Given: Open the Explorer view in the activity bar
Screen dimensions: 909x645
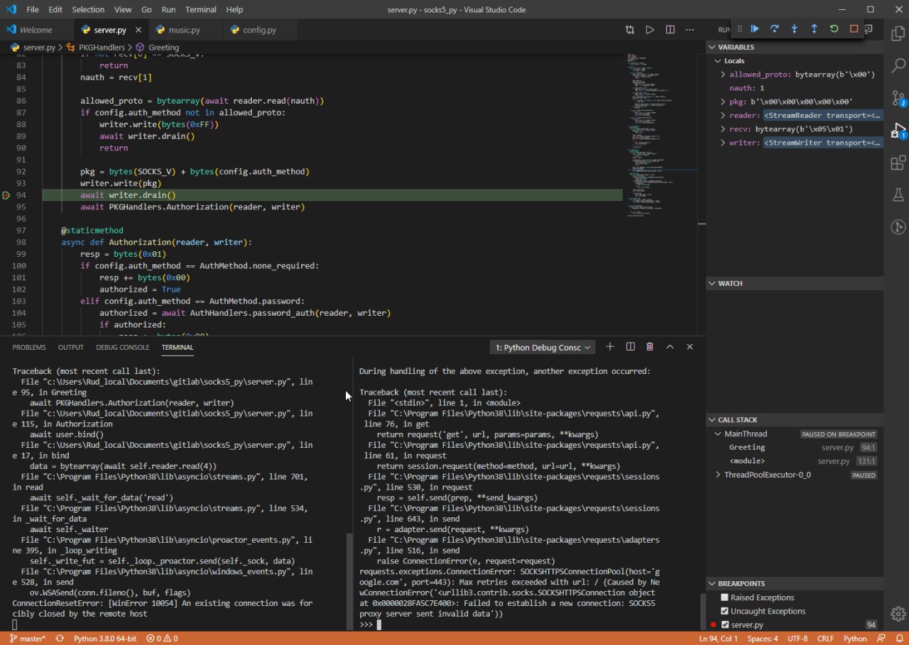Looking at the screenshot, I should [898, 33].
